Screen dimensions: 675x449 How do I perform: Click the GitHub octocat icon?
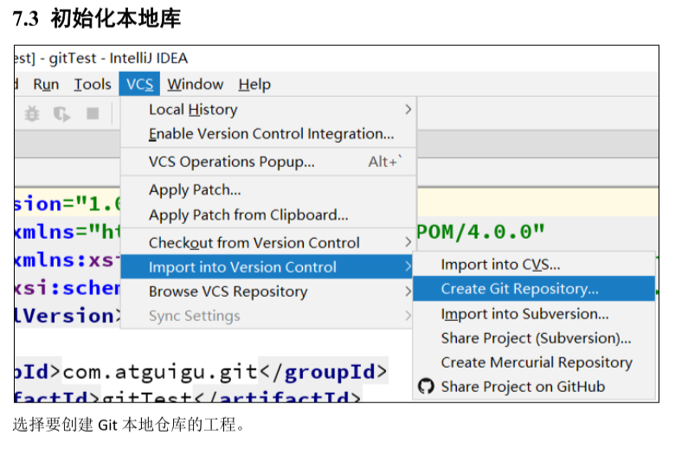[x=426, y=386]
